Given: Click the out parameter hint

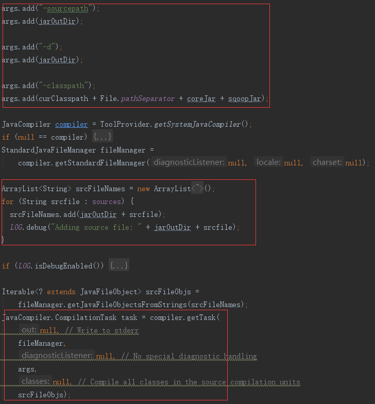Looking at the screenshot, I should 29,330.
